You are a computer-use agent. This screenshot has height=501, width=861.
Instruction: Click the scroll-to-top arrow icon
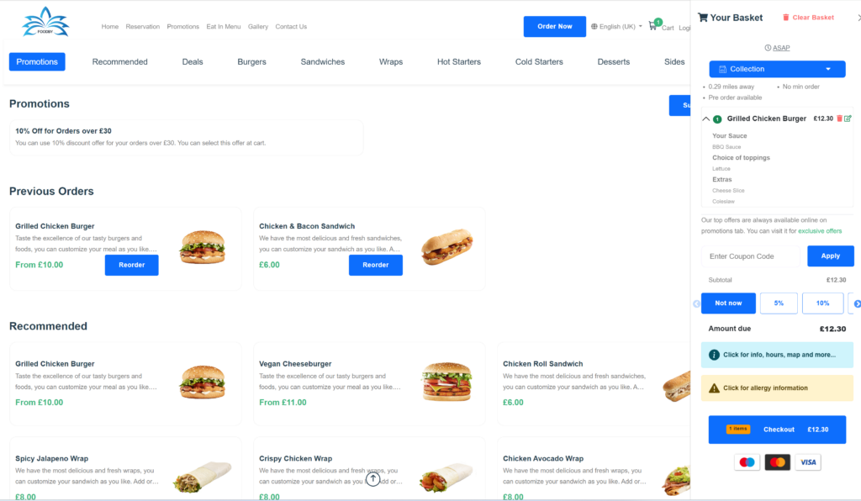click(x=373, y=479)
